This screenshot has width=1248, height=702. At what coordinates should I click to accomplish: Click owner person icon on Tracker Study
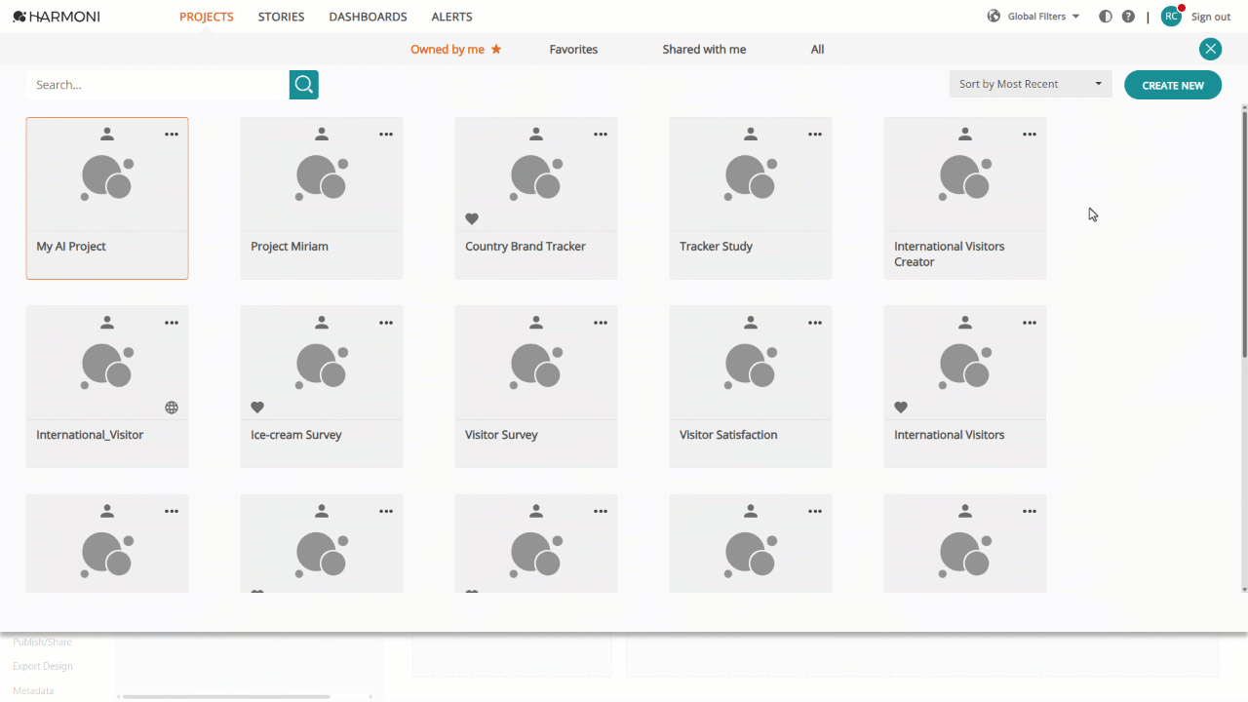[x=751, y=135]
